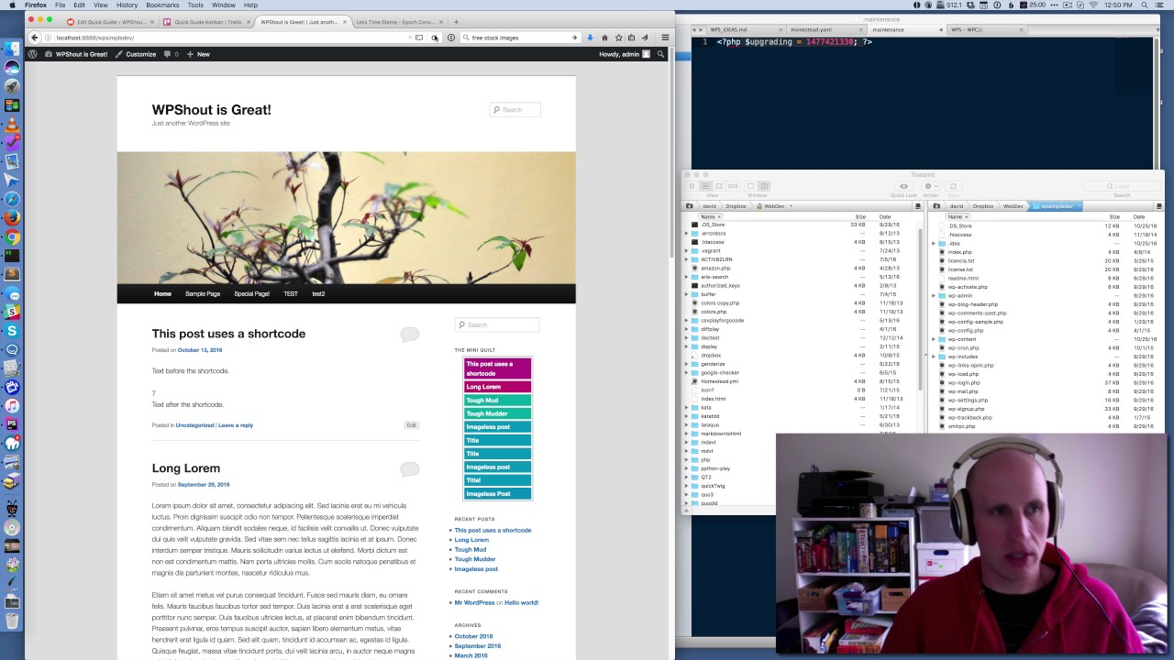Select list view icon in Transmit toolbar

coord(705,186)
